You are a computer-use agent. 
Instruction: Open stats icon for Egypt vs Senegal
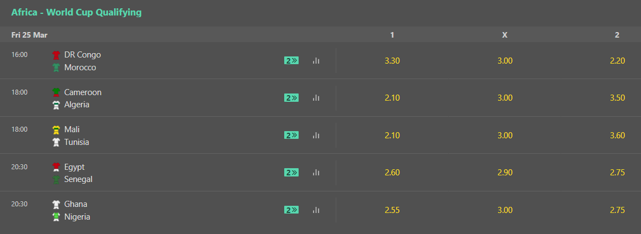316,173
